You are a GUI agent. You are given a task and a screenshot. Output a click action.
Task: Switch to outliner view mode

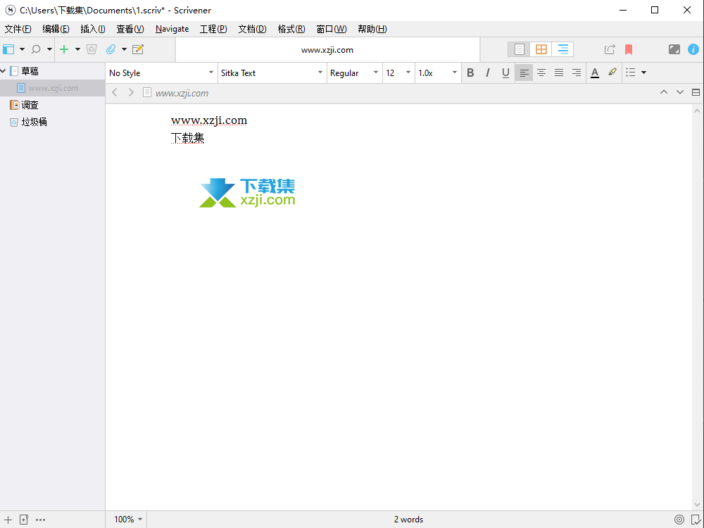[563, 49]
